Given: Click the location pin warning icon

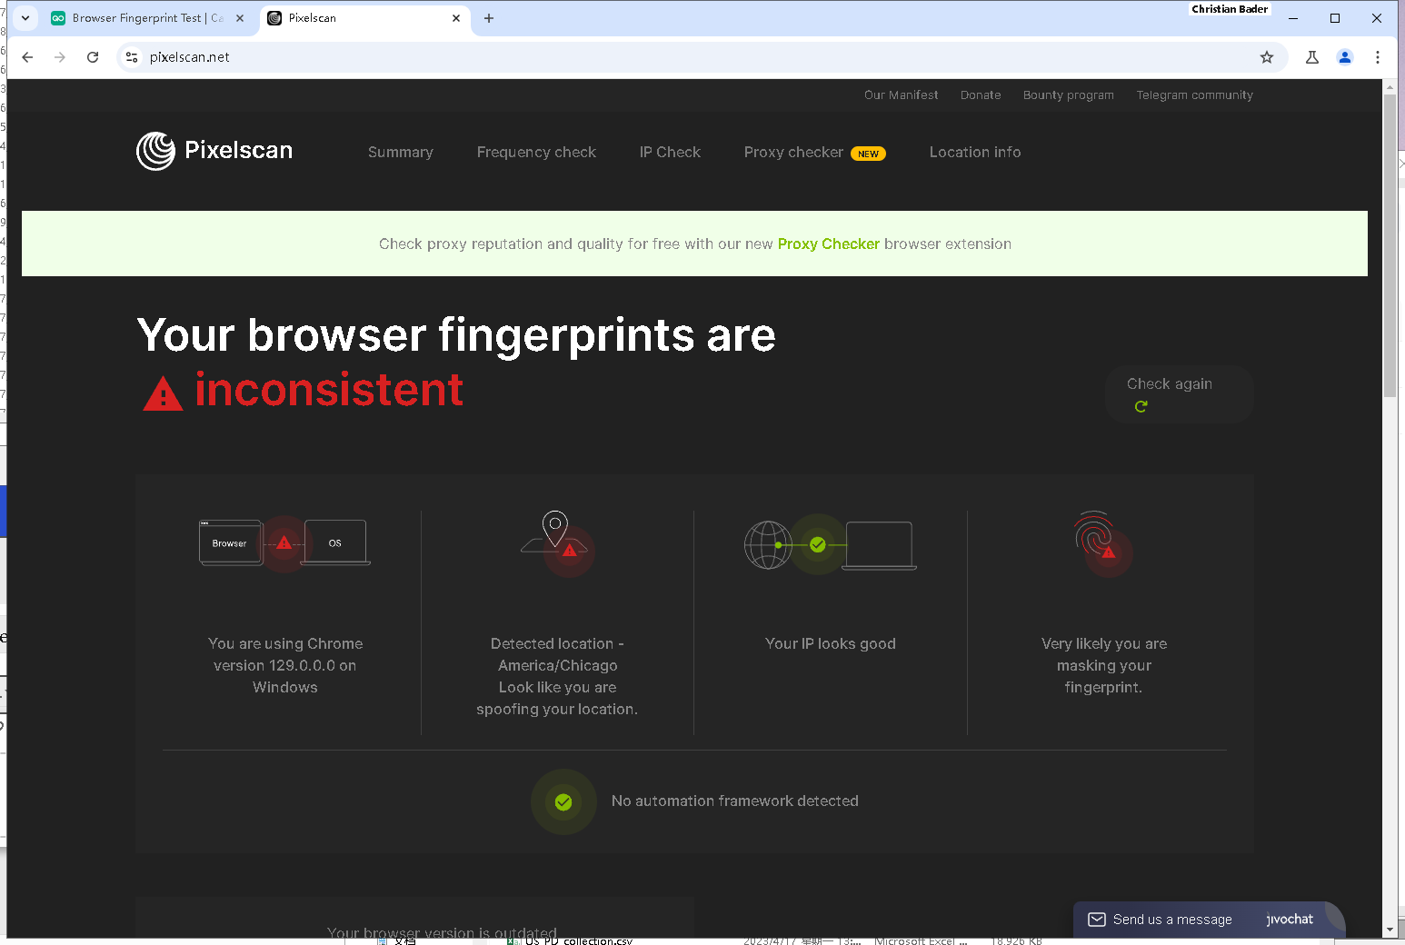Looking at the screenshot, I should [558, 542].
